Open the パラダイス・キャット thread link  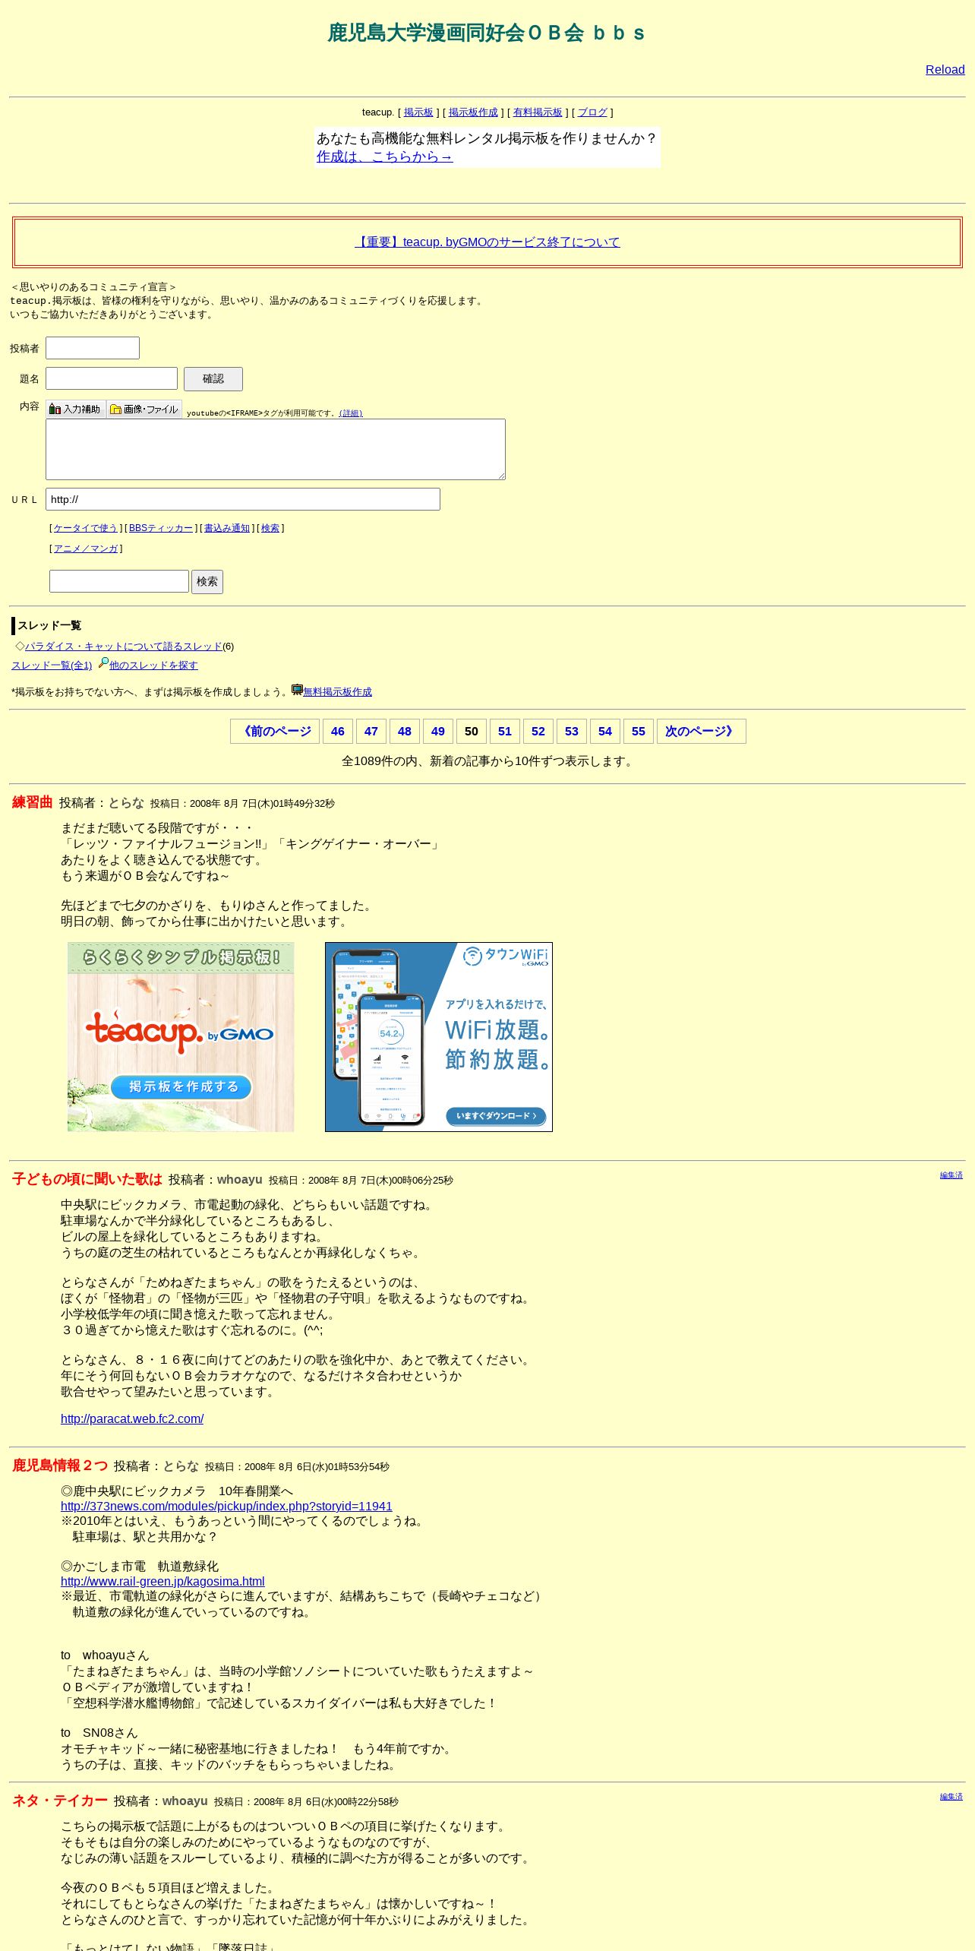tap(124, 647)
